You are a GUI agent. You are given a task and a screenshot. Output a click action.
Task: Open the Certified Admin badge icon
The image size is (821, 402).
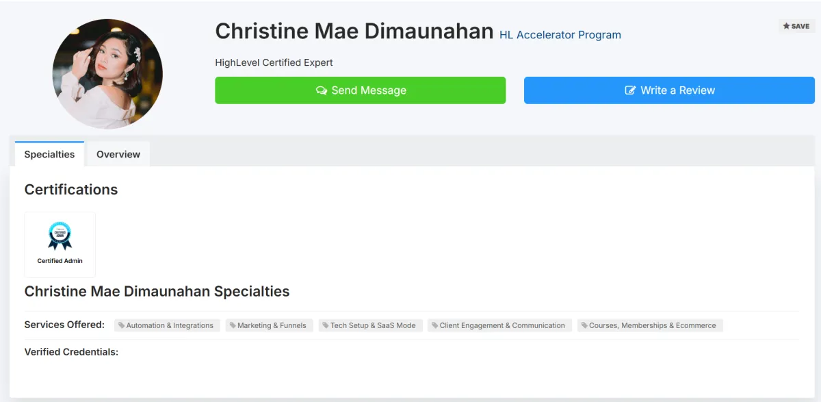click(x=60, y=236)
